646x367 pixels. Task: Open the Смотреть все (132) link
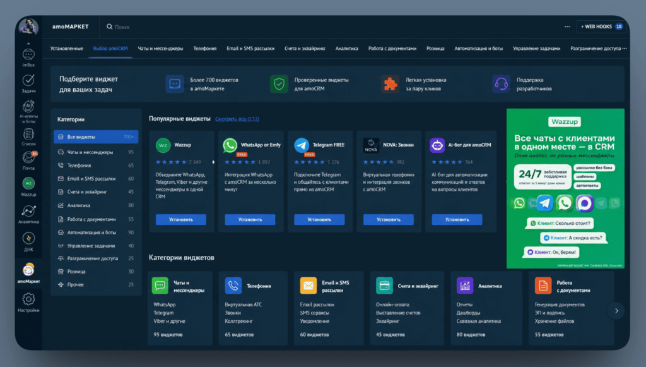click(237, 119)
